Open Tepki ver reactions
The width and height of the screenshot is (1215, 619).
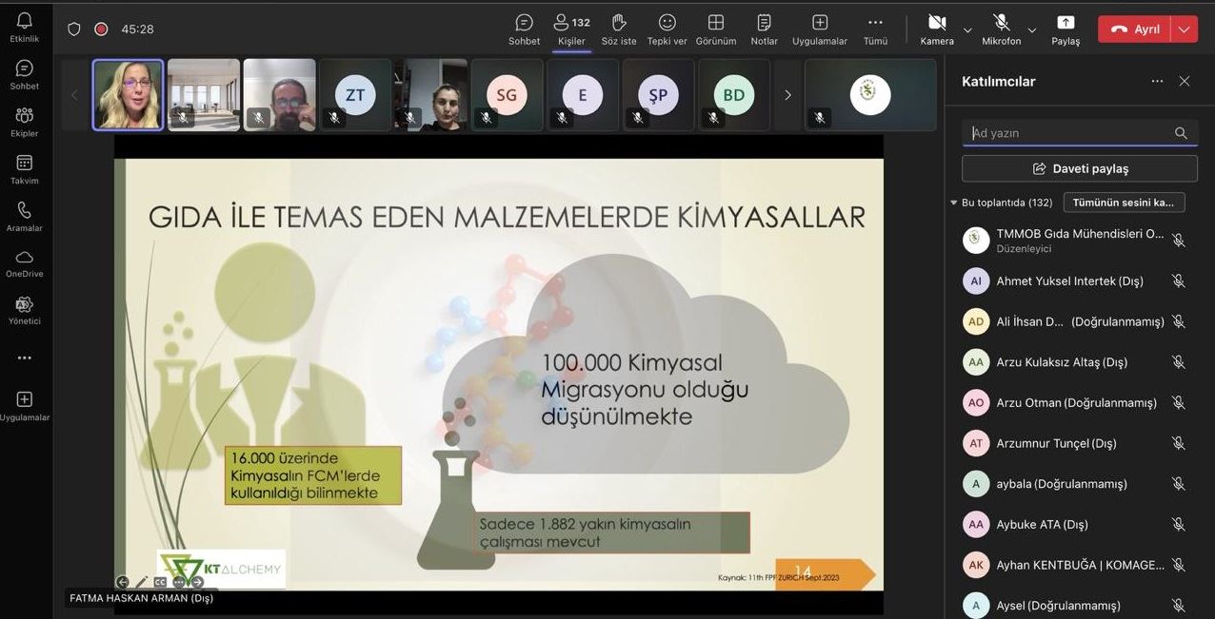(667, 29)
